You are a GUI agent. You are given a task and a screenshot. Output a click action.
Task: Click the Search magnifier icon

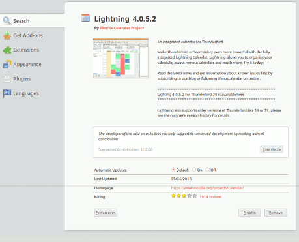(x=7, y=21)
